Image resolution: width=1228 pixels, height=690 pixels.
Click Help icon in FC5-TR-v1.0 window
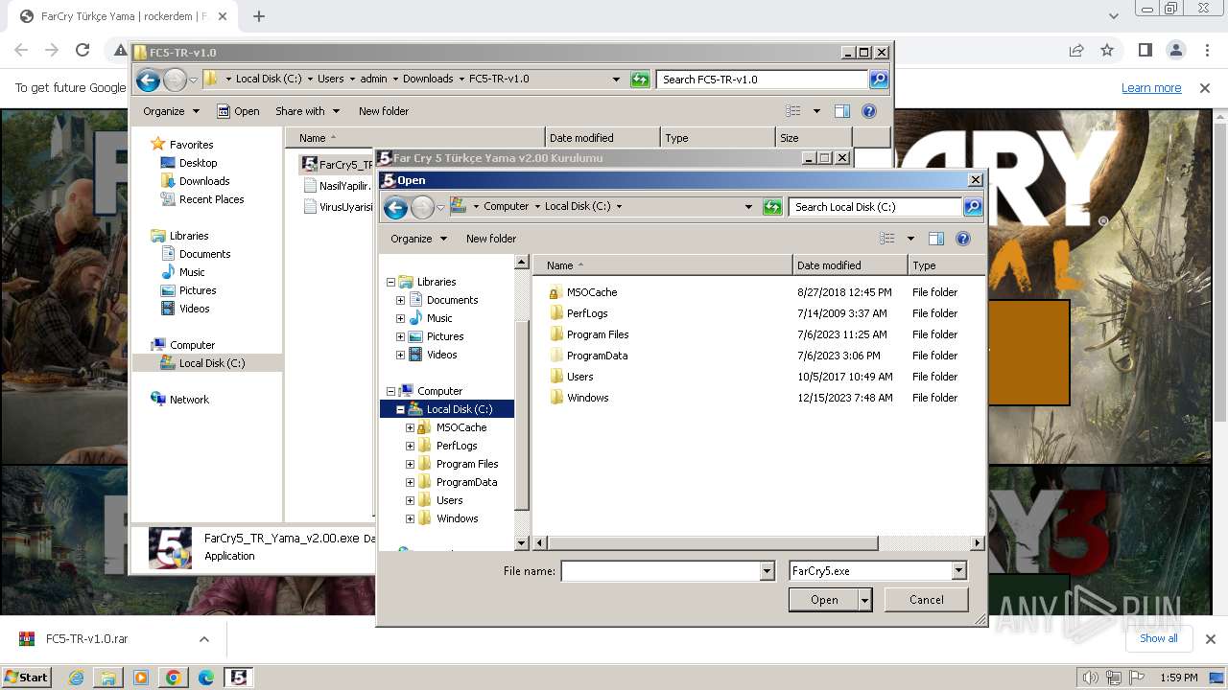pos(869,111)
